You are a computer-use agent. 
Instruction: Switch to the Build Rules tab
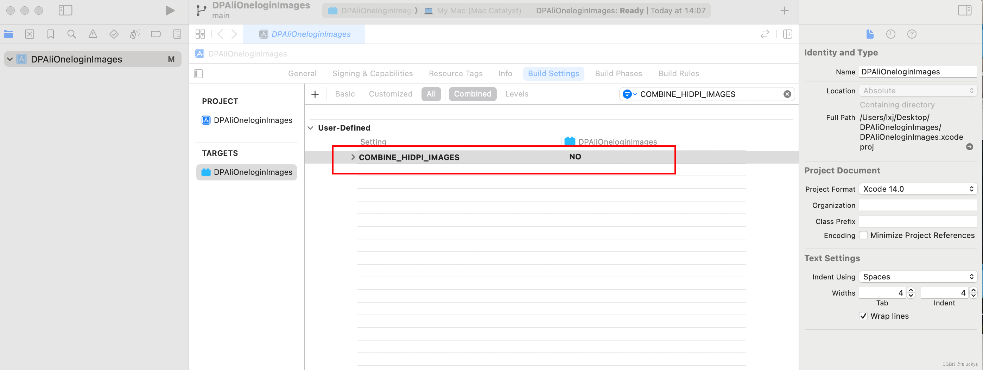point(678,73)
